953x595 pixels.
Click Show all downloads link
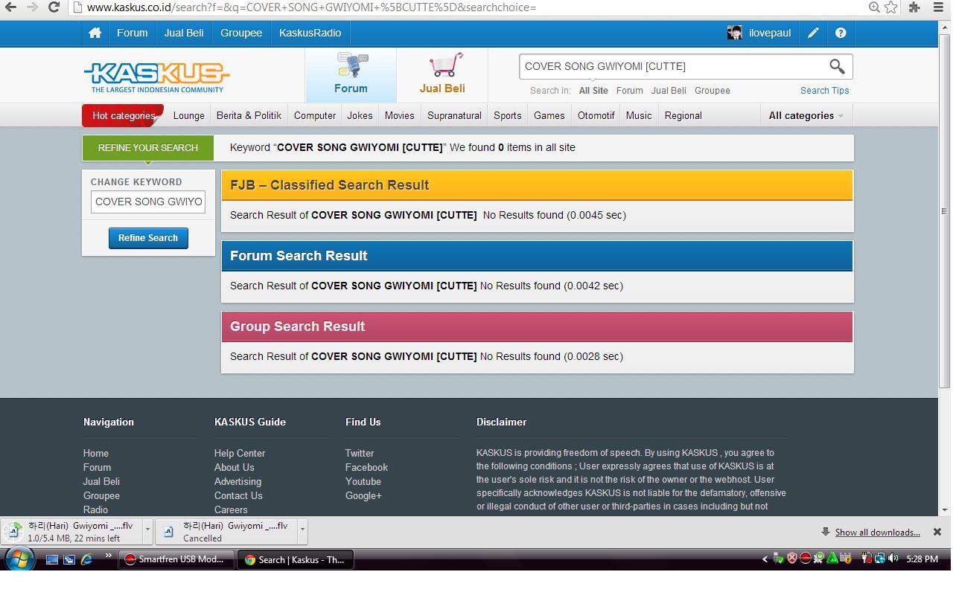(x=877, y=533)
